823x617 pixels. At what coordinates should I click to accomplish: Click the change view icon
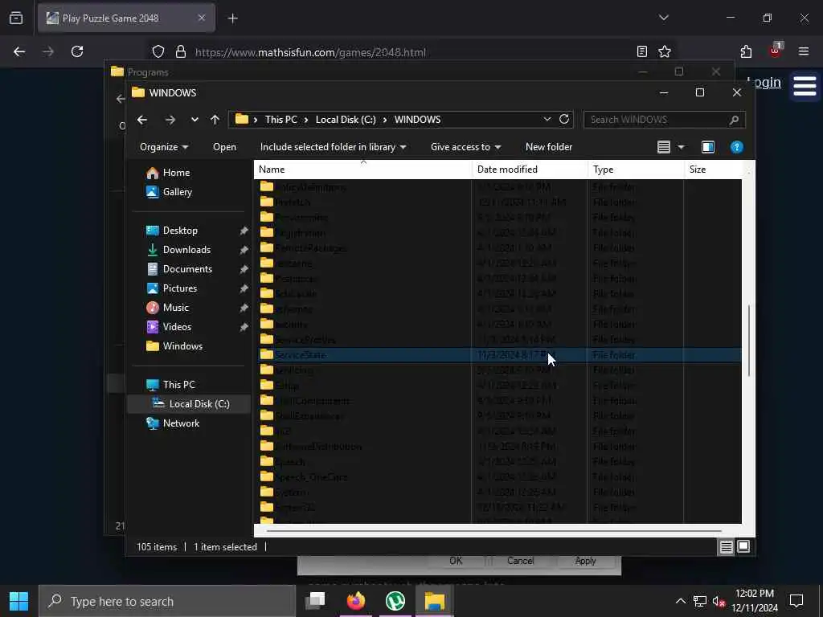pos(663,147)
